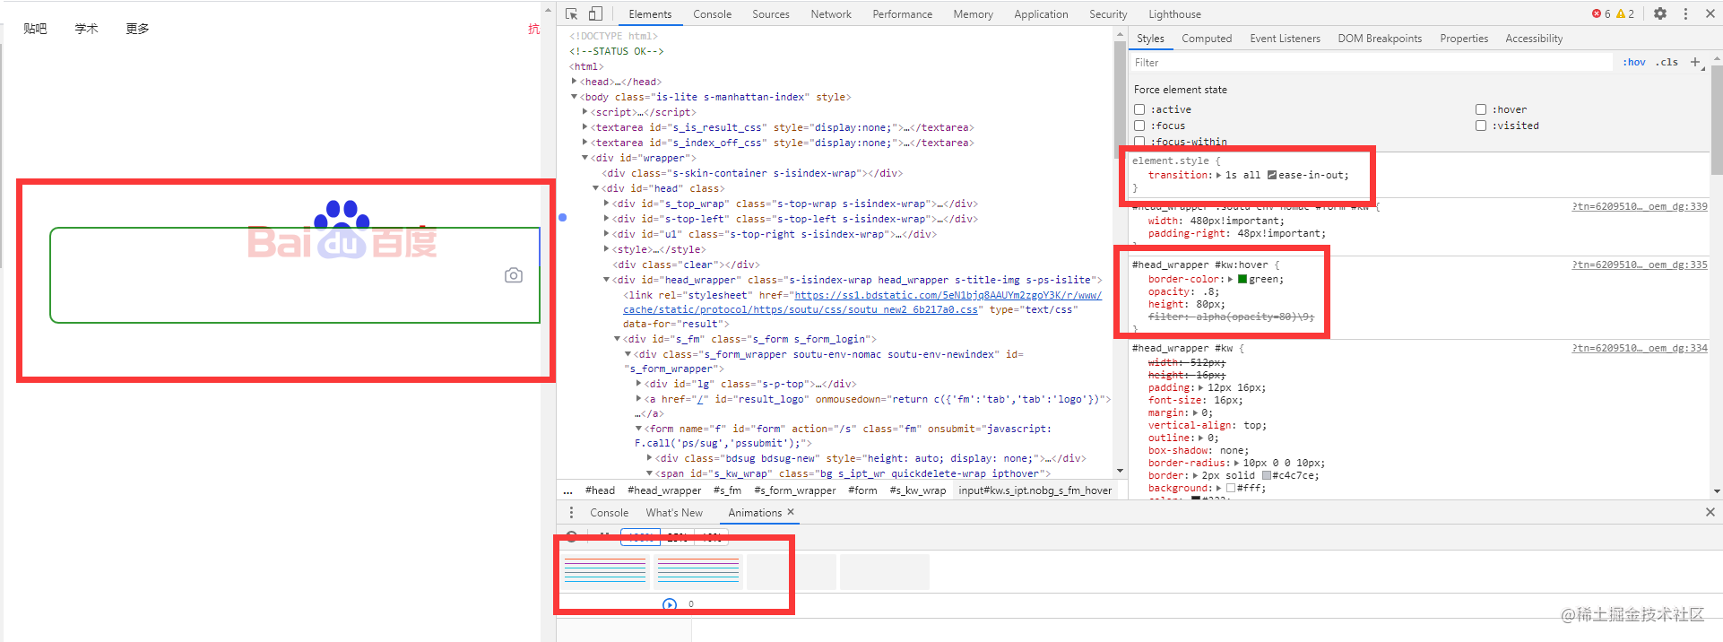Click inside the Baidu search input box
The image size is (1723, 642).
295,274
